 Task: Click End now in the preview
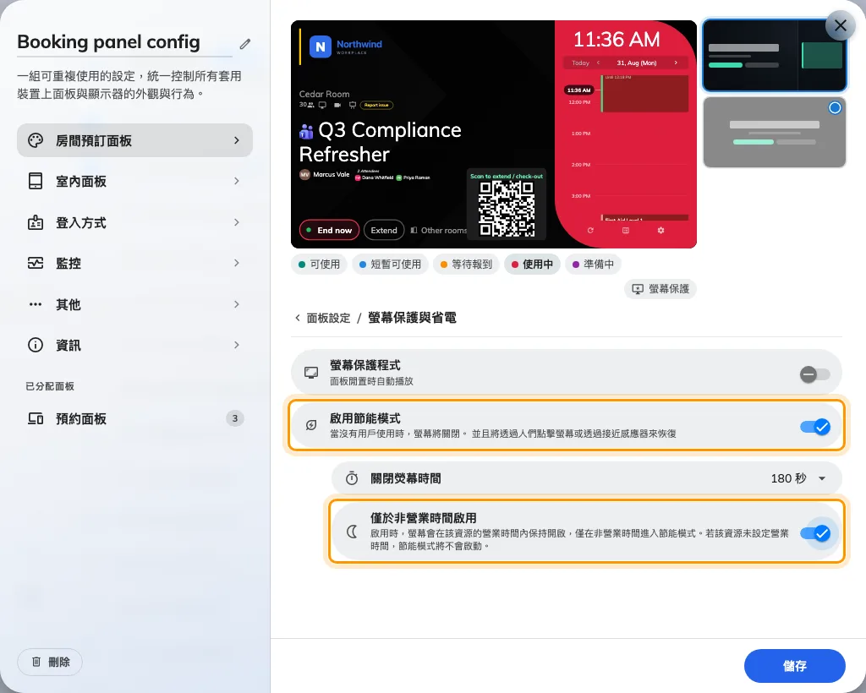tap(329, 230)
